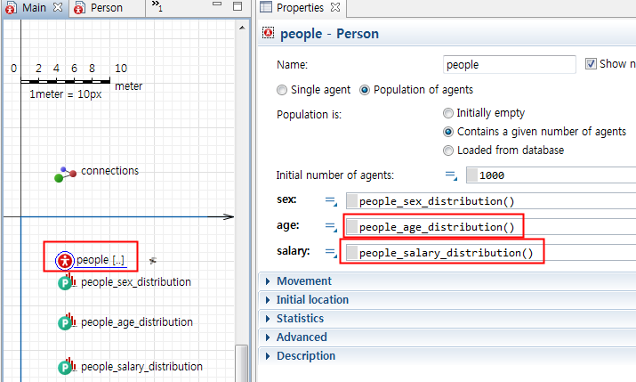
Task: Choose Initially empty population option
Action: (447, 113)
